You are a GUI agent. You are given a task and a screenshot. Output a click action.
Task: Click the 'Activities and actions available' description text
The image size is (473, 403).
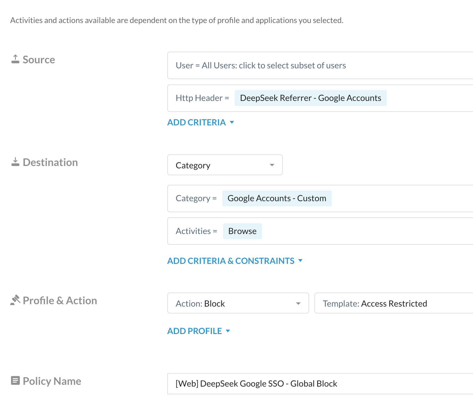(177, 20)
